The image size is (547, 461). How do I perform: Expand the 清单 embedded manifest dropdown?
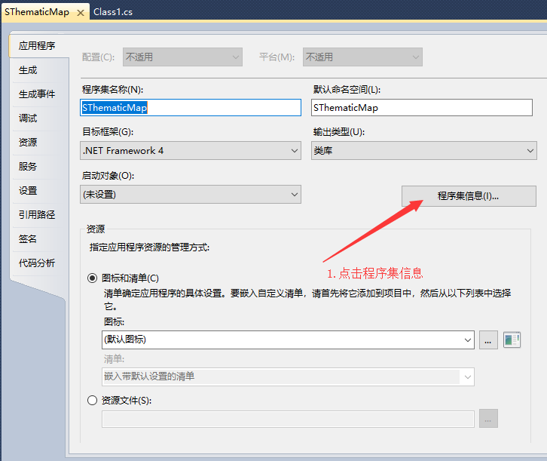pyautogui.click(x=288, y=376)
